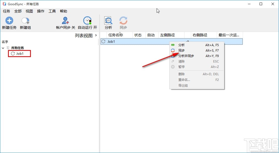Click the All Jobs (所有任务) list icon

tap(8, 48)
